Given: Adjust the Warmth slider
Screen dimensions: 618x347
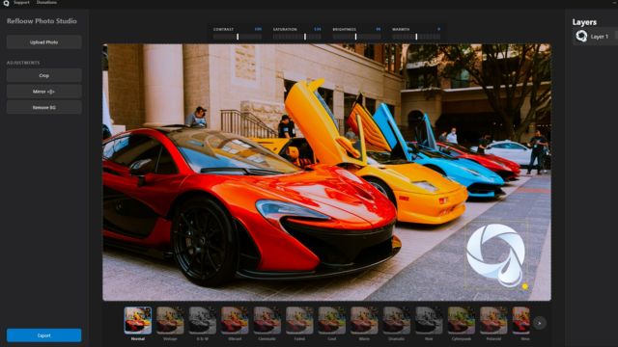Looking at the screenshot, I should 416,37.
